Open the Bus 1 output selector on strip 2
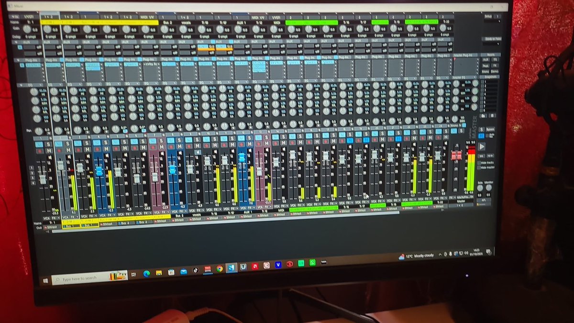Screen dimensions: 574x323 tap(70, 226)
